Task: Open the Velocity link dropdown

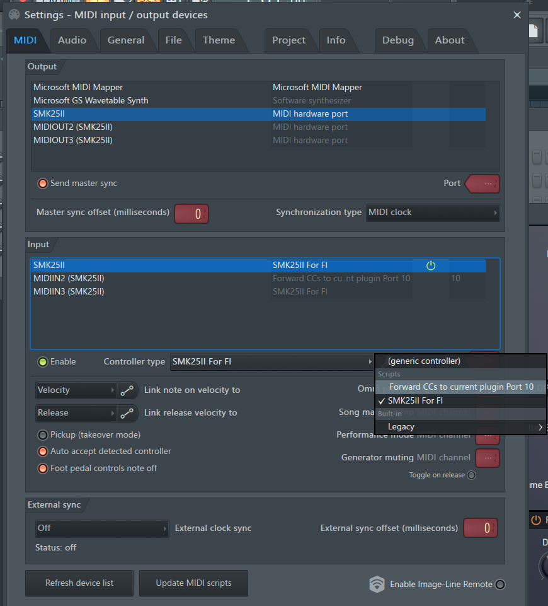Action: coord(76,390)
